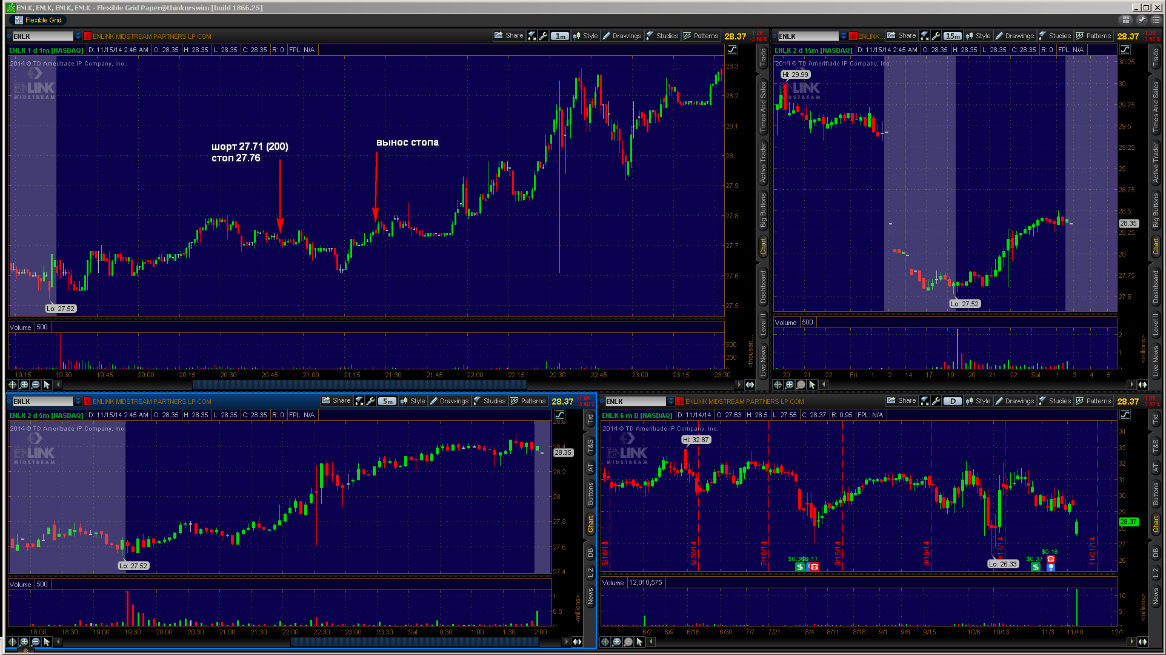The image size is (1166, 655).
Task: Open Trade sidebar tab beside 1m chart
Action: (x=763, y=58)
